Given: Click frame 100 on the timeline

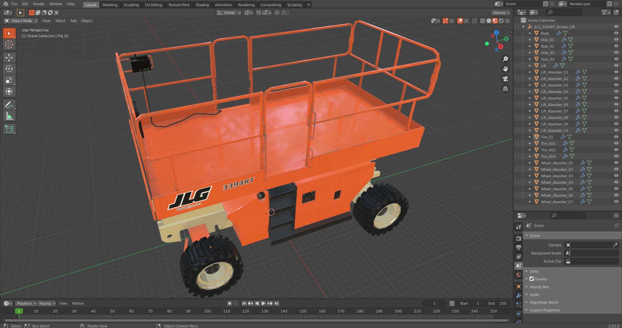Looking at the screenshot, I should click(x=207, y=311).
